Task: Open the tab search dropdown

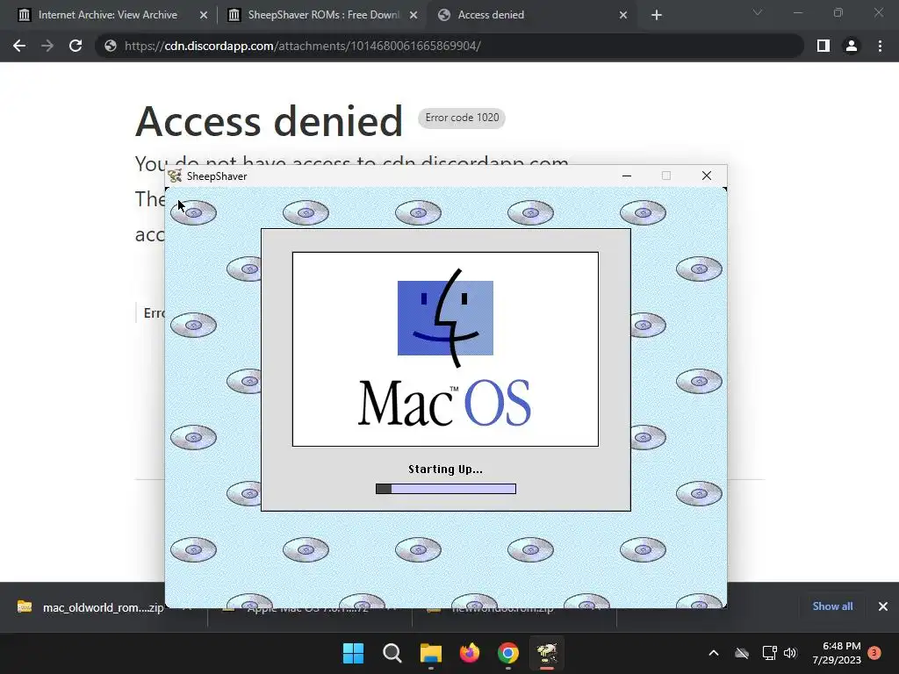Action: tap(758, 12)
